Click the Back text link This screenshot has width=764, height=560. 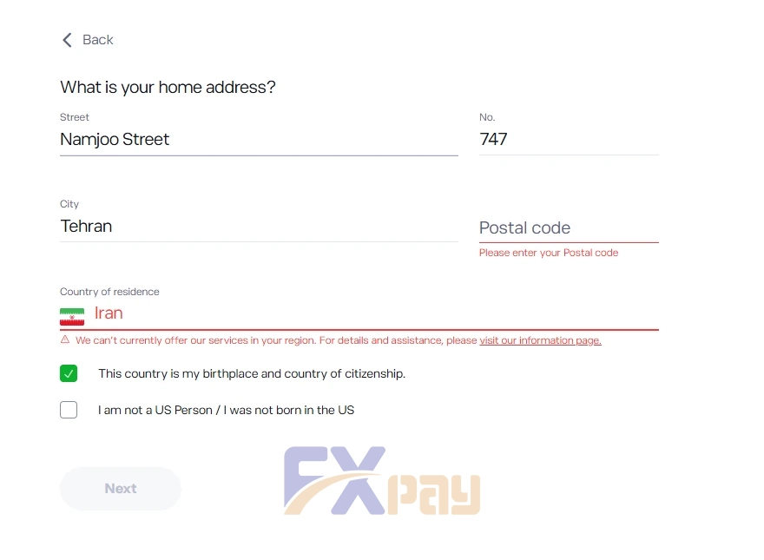[x=97, y=40]
